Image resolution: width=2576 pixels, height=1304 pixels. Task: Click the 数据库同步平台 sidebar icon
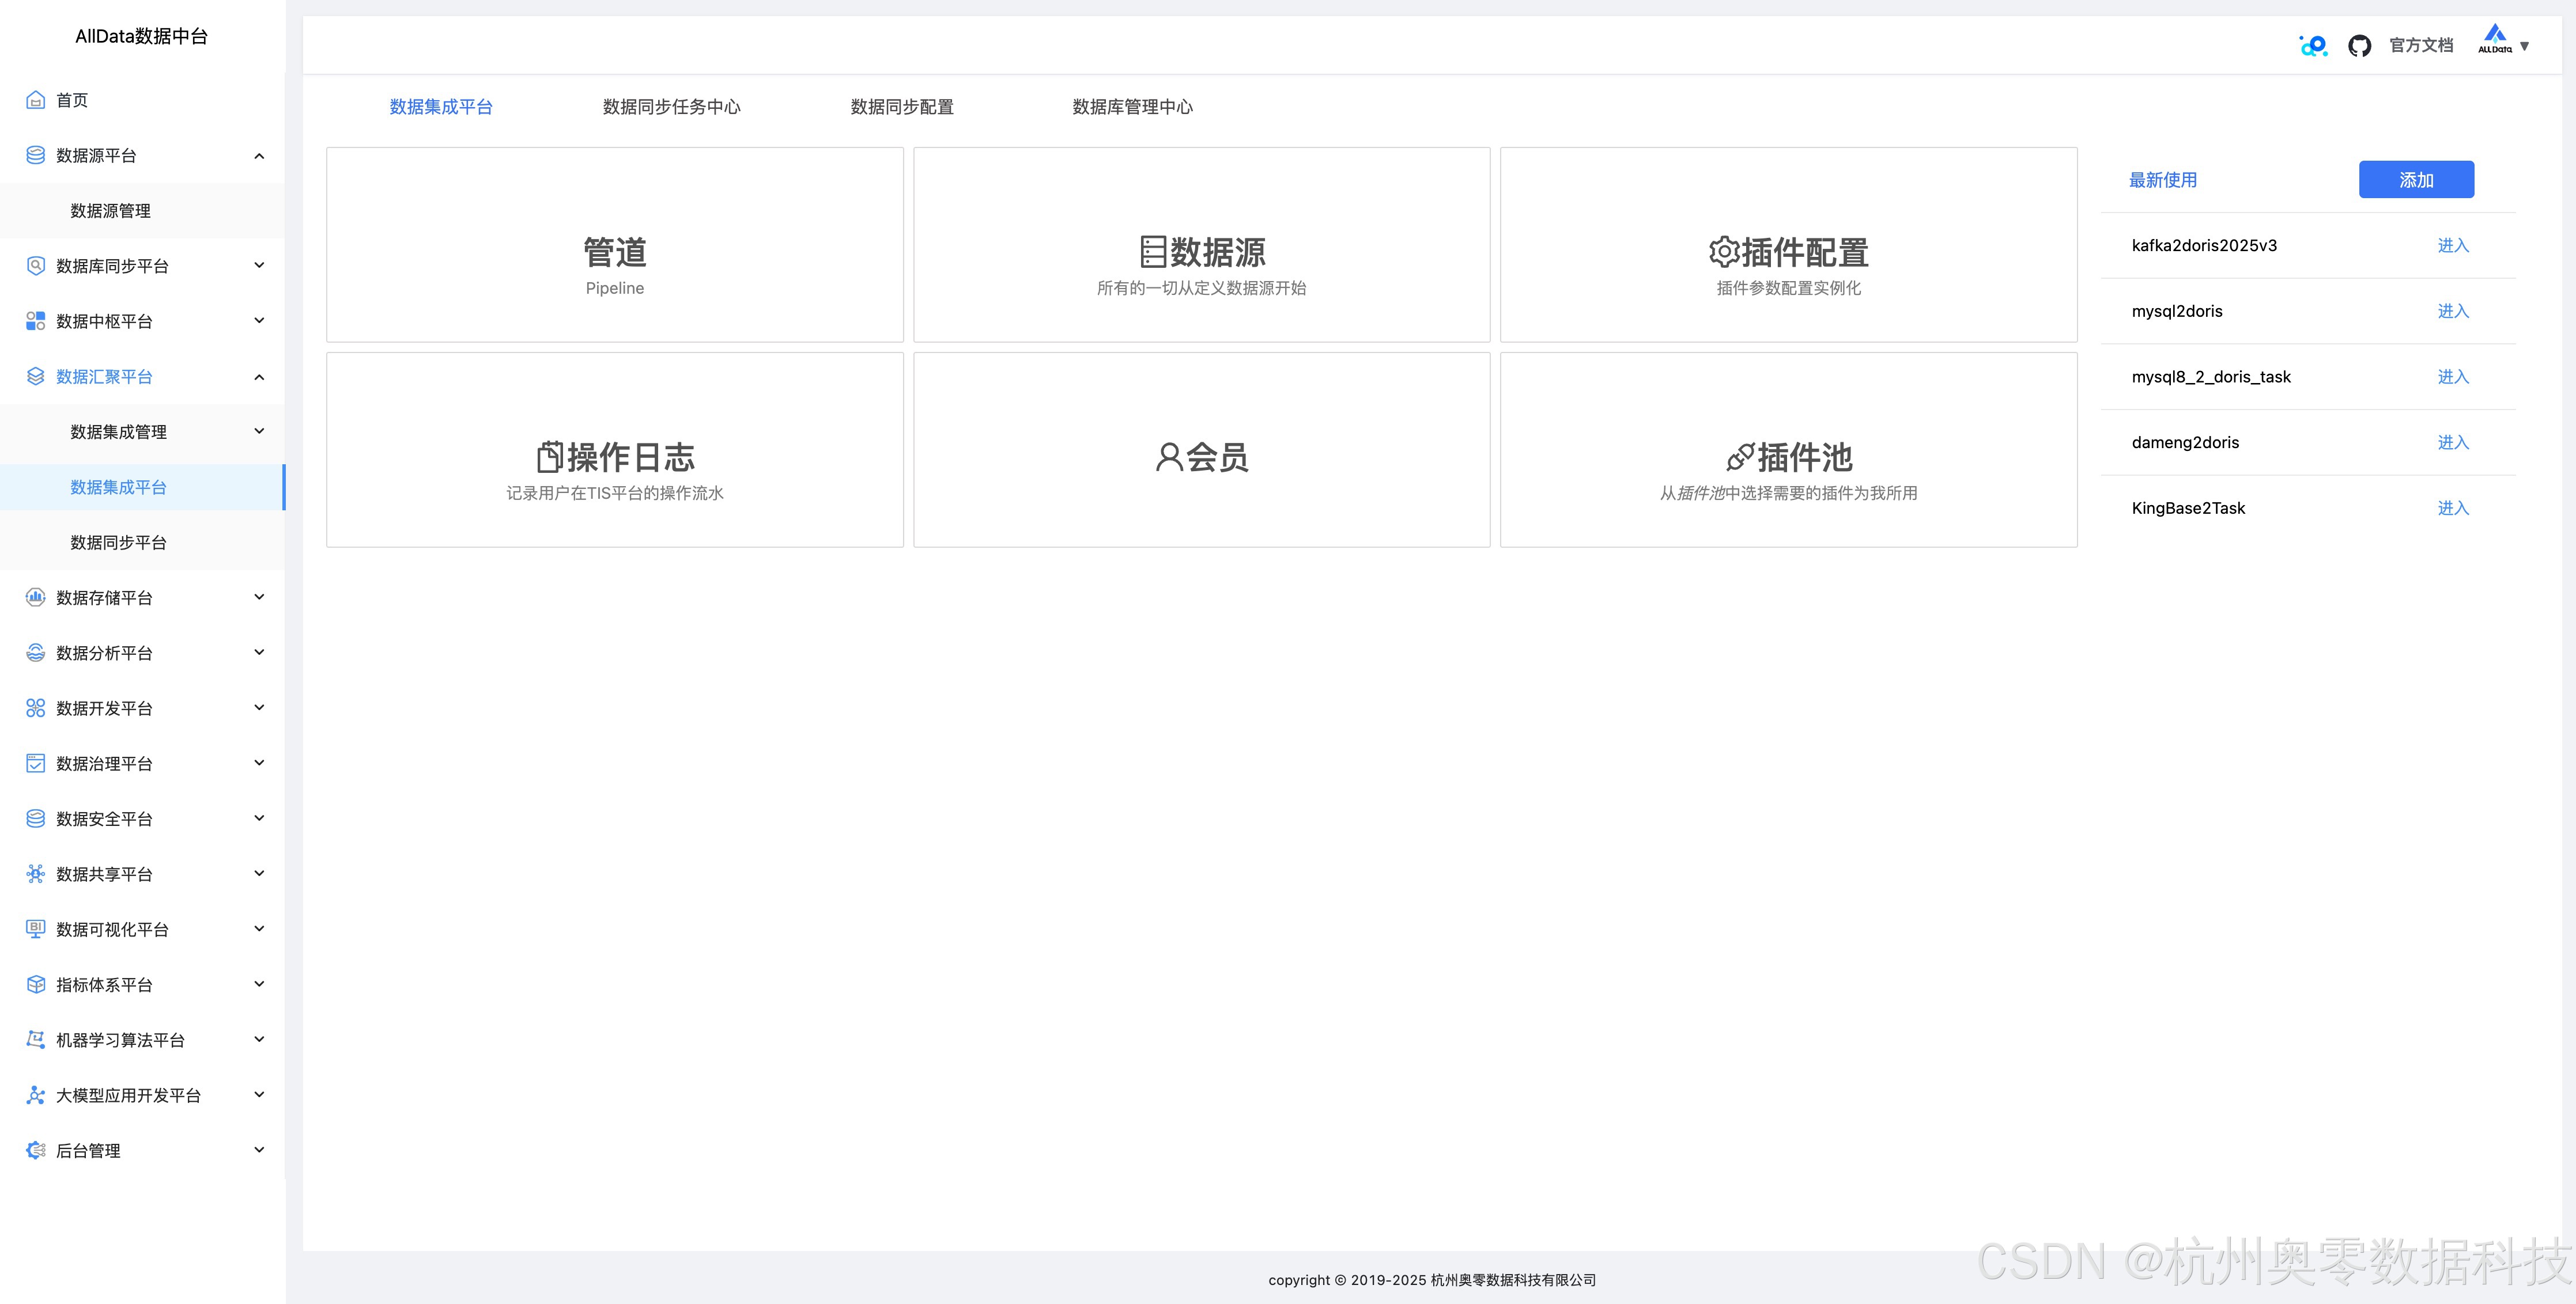coord(35,266)
